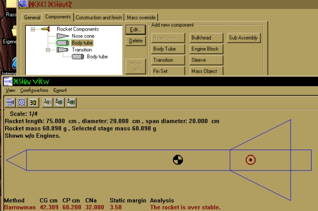Viewport: 318px width, 211px height.
Task: Click the Design View title bar
Action: point(160,81)
